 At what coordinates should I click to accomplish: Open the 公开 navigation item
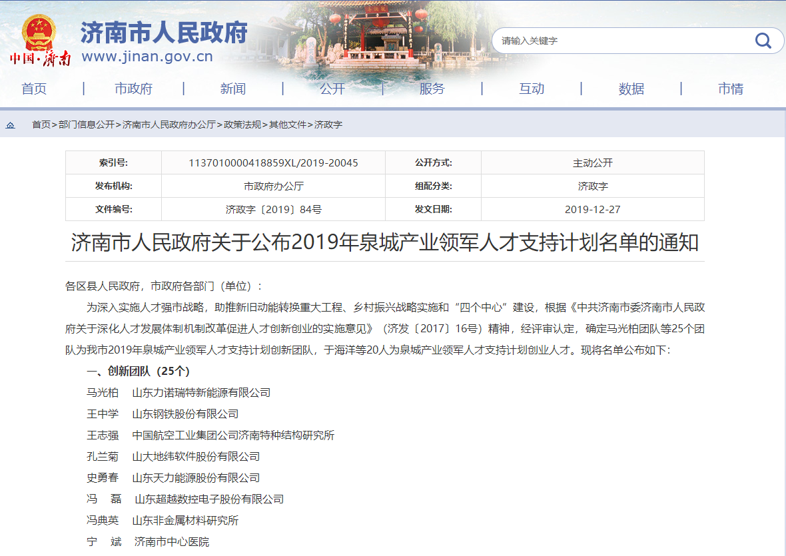[332, 89]
